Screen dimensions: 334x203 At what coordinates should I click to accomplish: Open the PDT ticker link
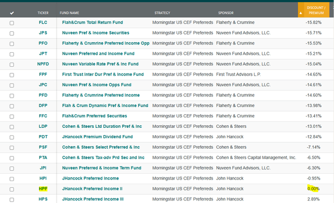tap(43, 137)
